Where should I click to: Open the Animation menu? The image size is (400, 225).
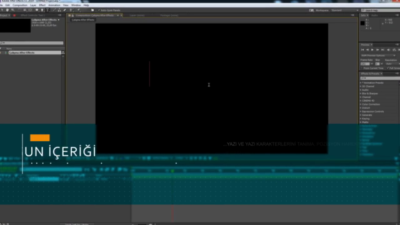pyautogui.click(x=54, y=5)
